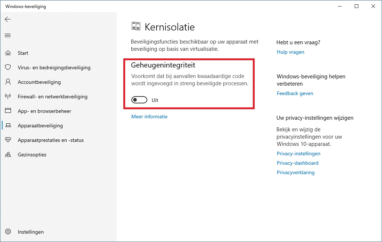The width and height of the screenshot is (382, 242).
Task: Select App- en browserbeheer
Action: pos(44,111)
